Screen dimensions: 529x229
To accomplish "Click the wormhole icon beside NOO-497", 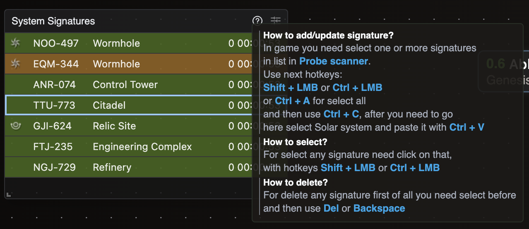I will [16, 43].
